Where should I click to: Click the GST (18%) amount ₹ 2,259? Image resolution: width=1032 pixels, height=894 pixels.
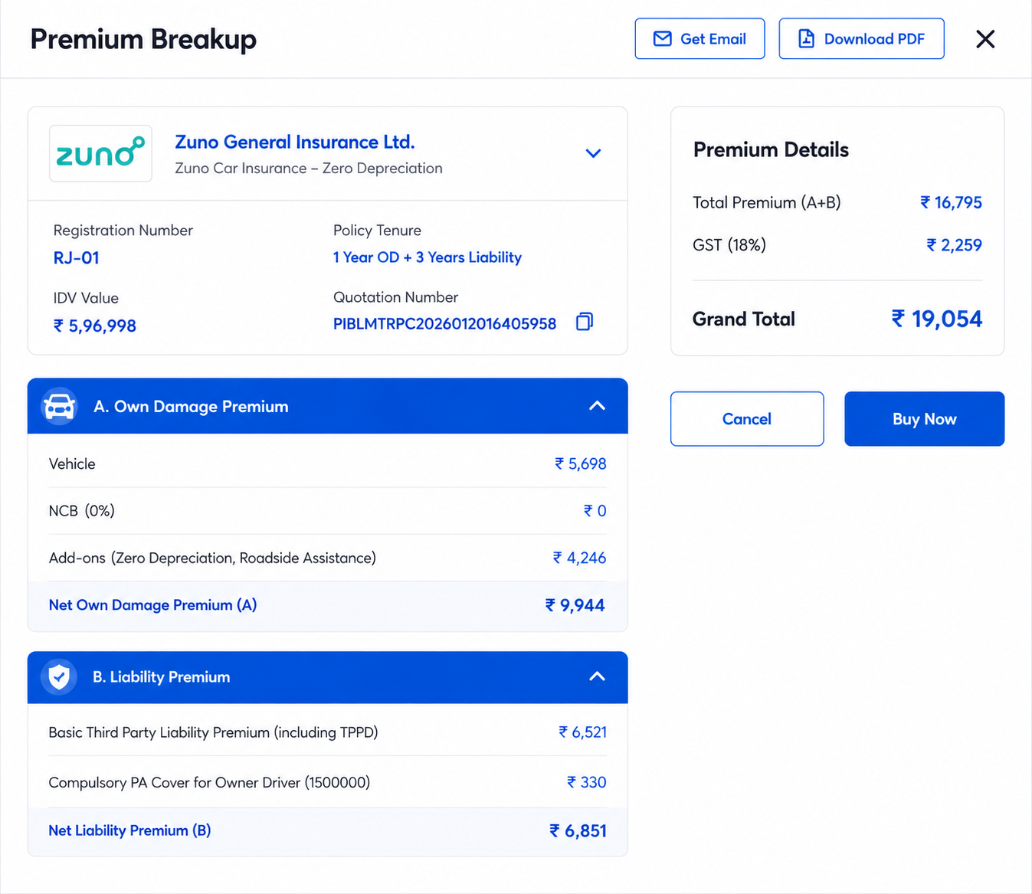coord(954,245)
